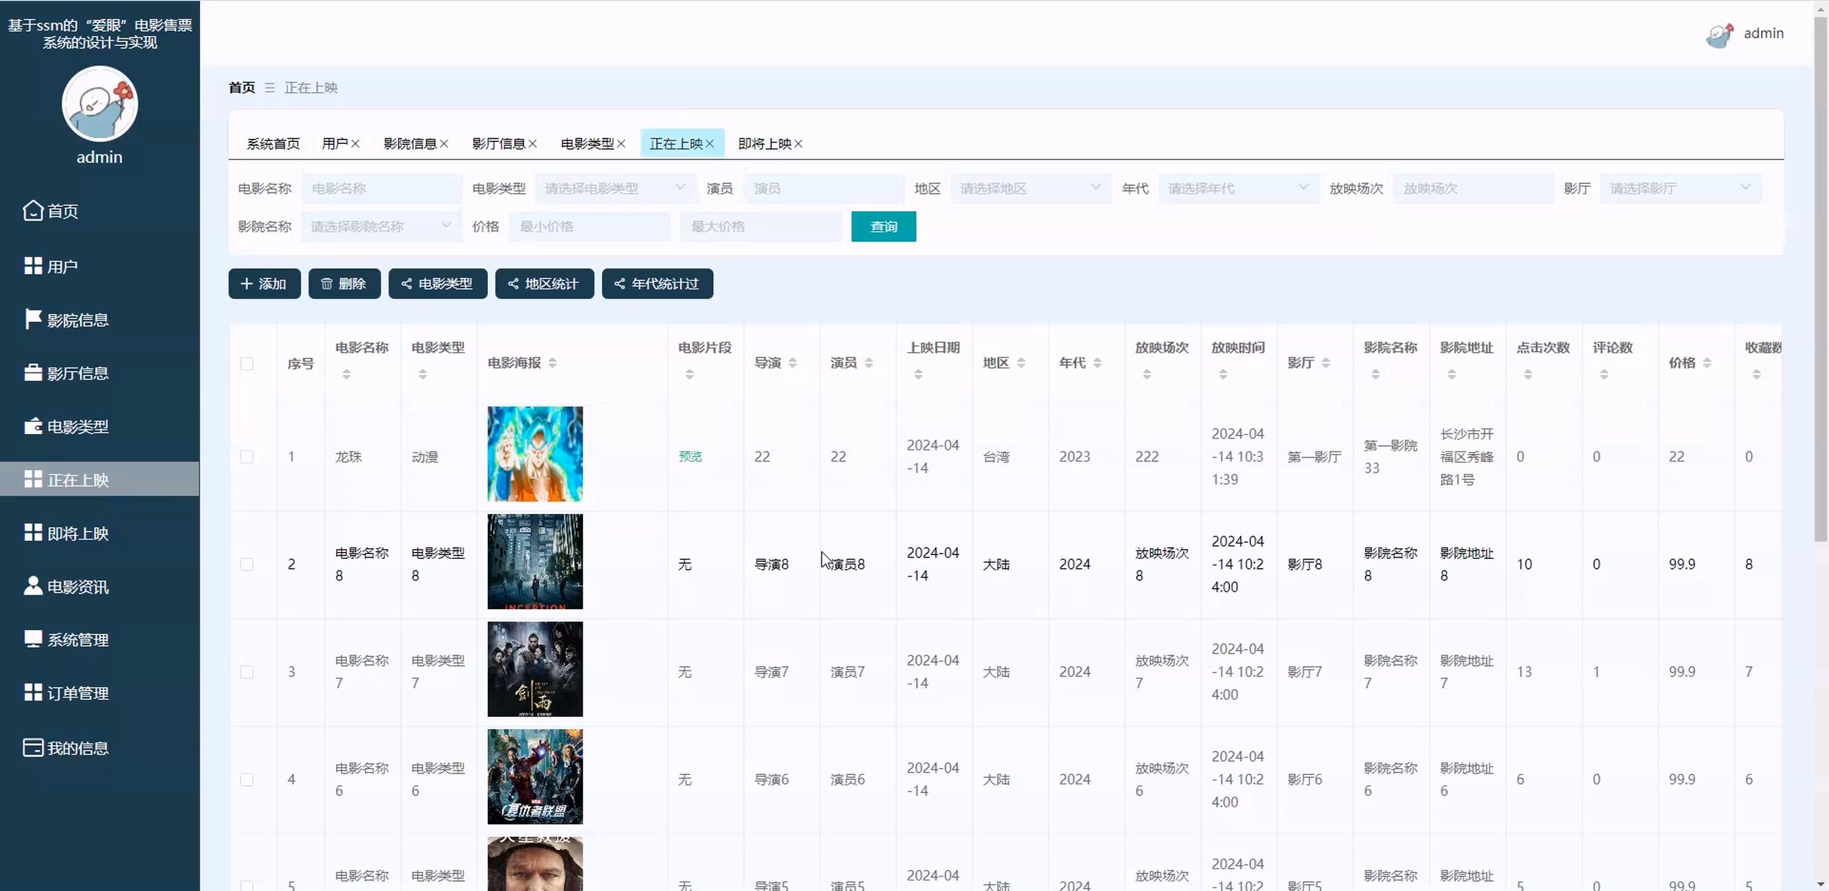Click the monitor icon beside 系统管理
Viewport: 1829px width, 891px height.
(x=33, y=639)
